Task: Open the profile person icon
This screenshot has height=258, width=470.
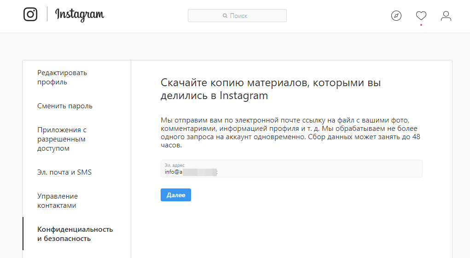Action: 446,16
